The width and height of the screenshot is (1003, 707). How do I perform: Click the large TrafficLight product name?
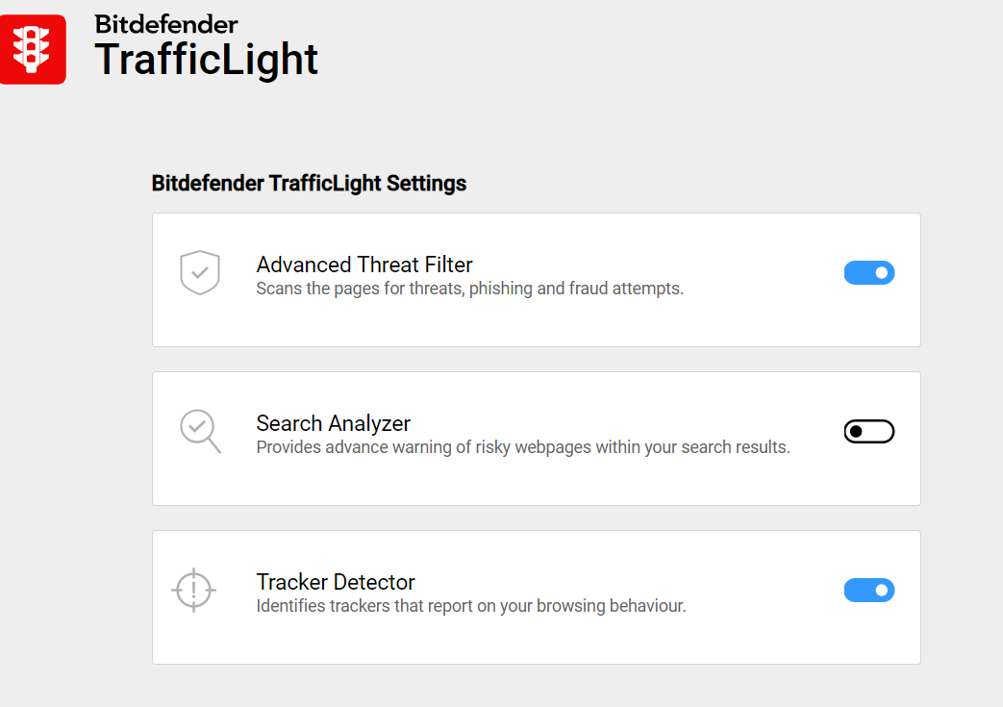coord(206,60)
